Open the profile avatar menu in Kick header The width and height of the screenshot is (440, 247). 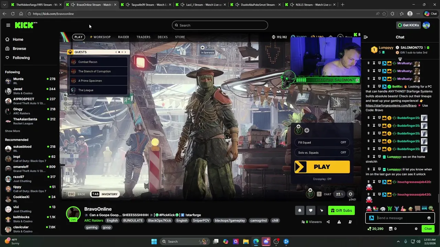click(426, 25)
